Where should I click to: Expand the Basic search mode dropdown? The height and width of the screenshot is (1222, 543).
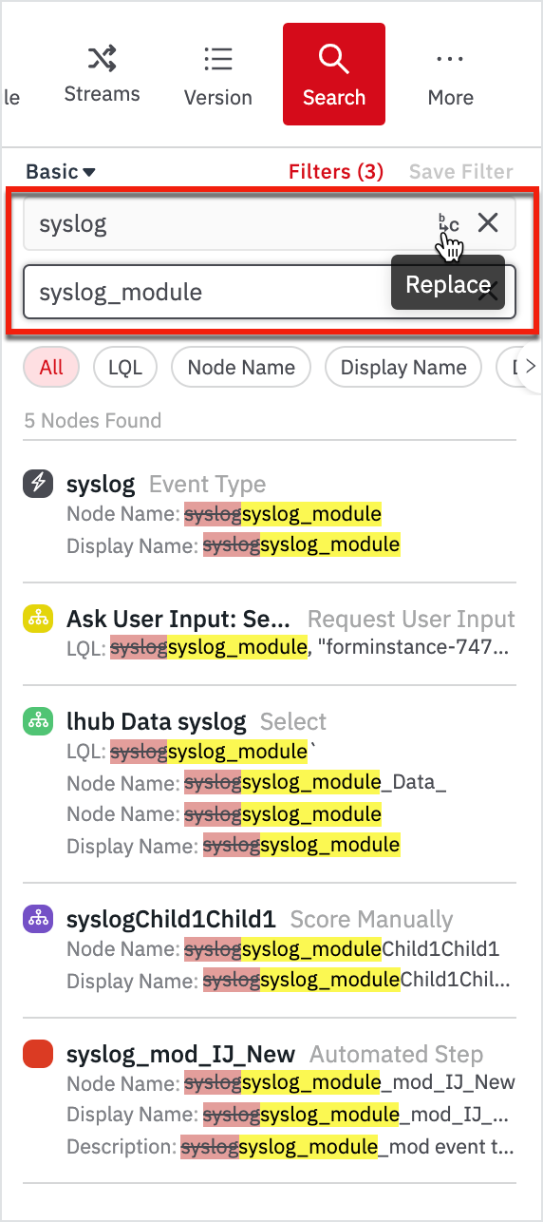tap(61, 172)
